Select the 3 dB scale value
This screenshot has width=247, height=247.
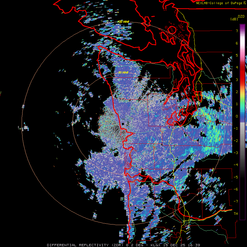pyautogui.click(x=237, y=80)
